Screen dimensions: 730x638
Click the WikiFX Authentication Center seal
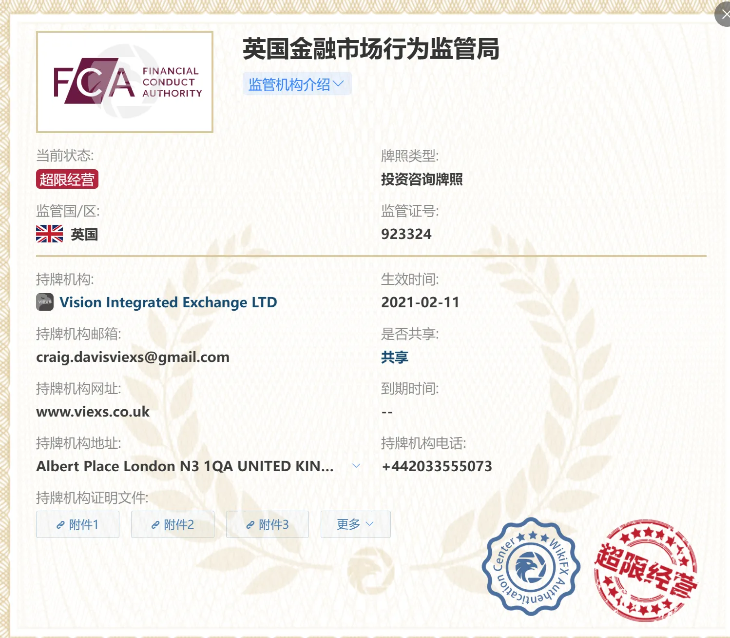tap(531, 567)
